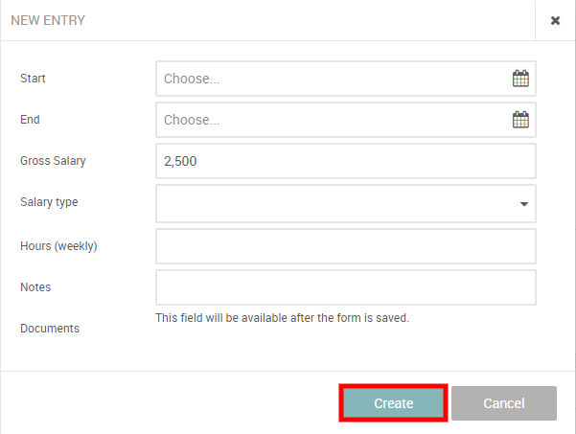Click the Notes label

tap(35, 287)
